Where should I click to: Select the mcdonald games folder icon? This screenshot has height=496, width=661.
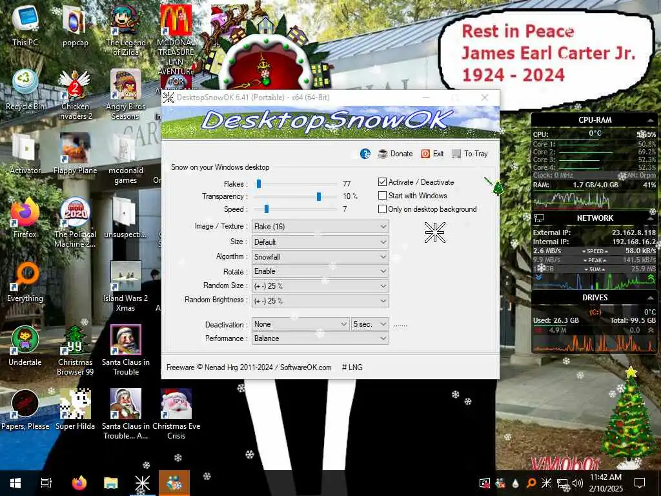click(x=126, y=159)
